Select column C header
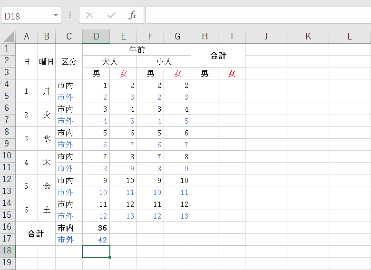The height and width of the screenshot is (270, 371). (x=69, y=37)
